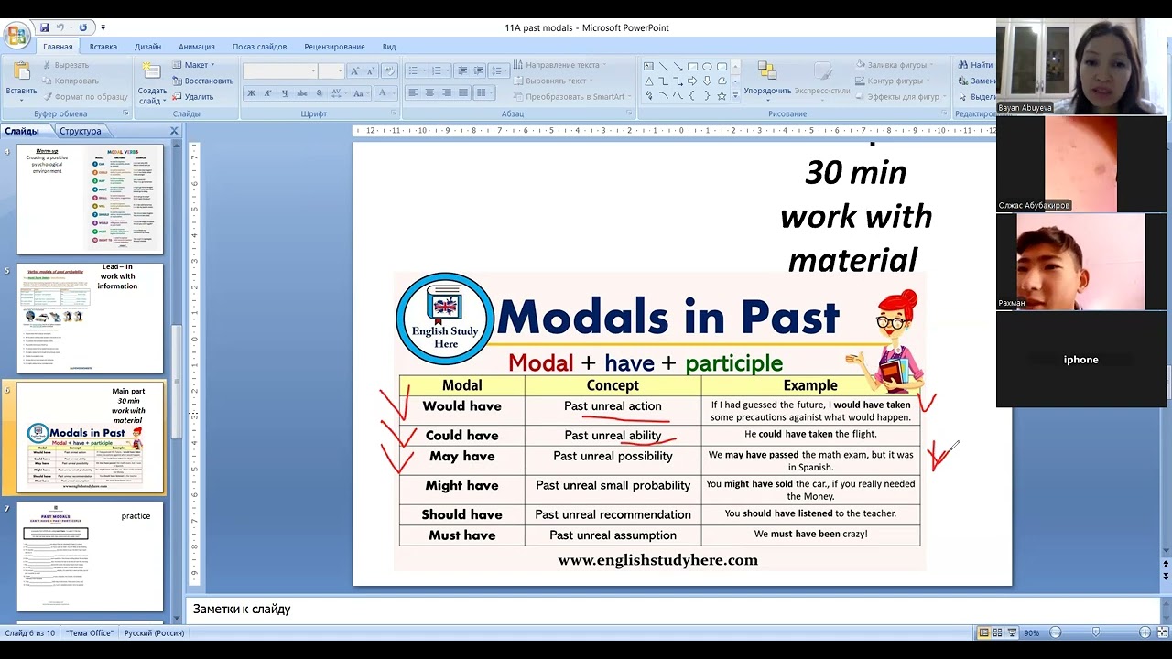
Task: Open the font size combo box
Action: [x=331, y=70]
